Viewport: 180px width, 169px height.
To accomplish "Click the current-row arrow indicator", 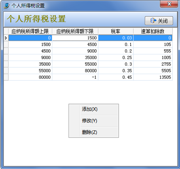I will pyautogui.click(x=6, y=38).
